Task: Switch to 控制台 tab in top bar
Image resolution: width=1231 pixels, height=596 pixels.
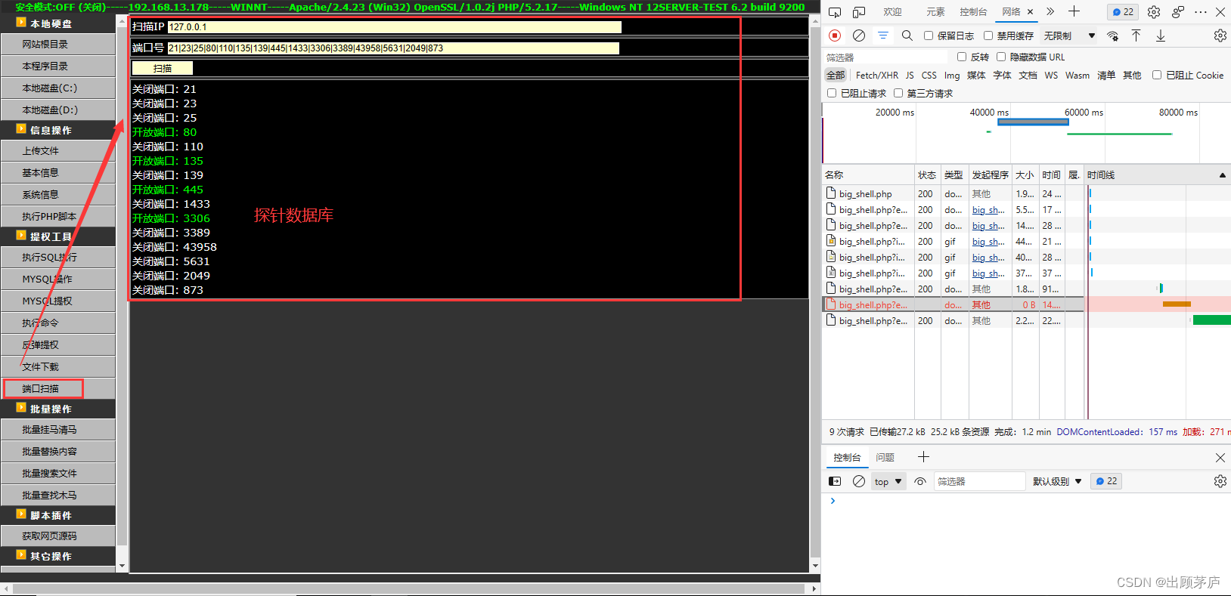Action: click(973, 12)
